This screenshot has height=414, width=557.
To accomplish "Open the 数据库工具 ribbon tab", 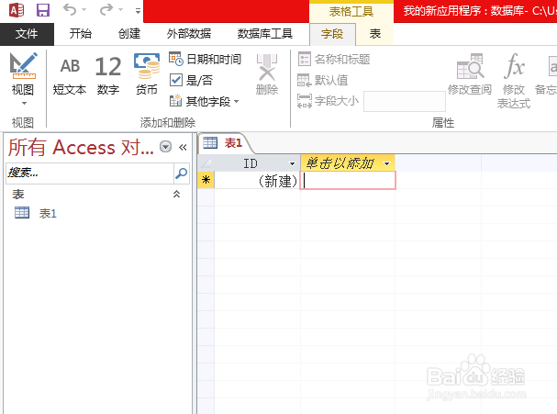I will [x=265, y=34].
